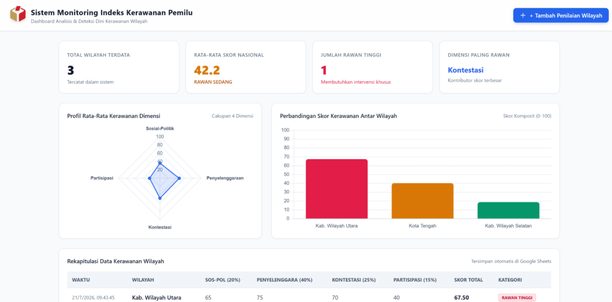Open the Total Wilayah Terdata card
This screenshot has width=612, height=302.
119,67
